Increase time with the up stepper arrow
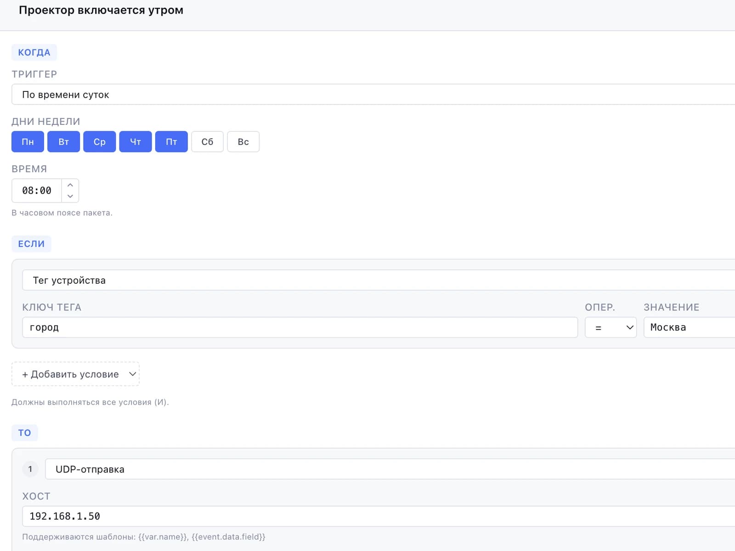 [70, 185]
